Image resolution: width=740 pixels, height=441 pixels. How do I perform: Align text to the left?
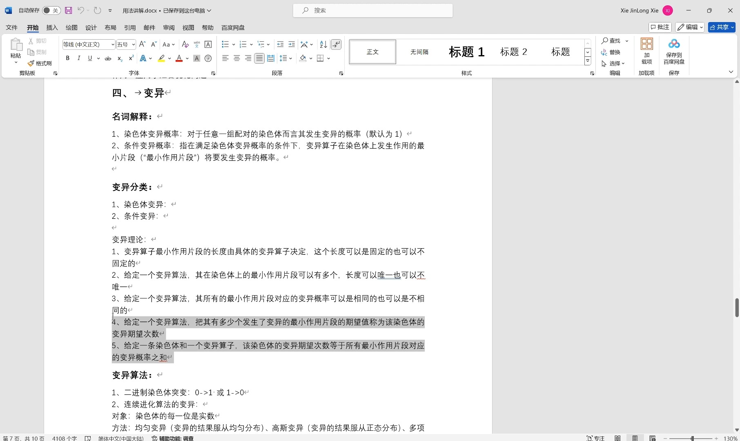point(225,58)
